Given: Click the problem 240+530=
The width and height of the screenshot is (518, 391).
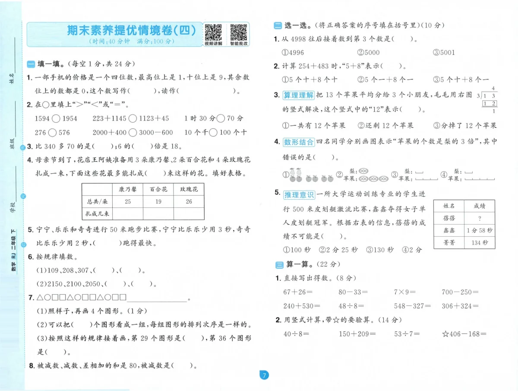Looking at the screenshot, I should [x=302, y=306].
